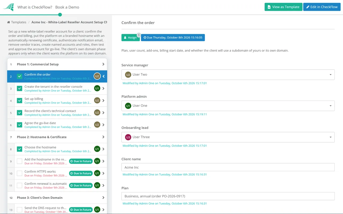The height and width of the screenshot is (214, 343).
Task: Click the U3 avatar in Onboarding lead field
Action: (x=128, y=137)
